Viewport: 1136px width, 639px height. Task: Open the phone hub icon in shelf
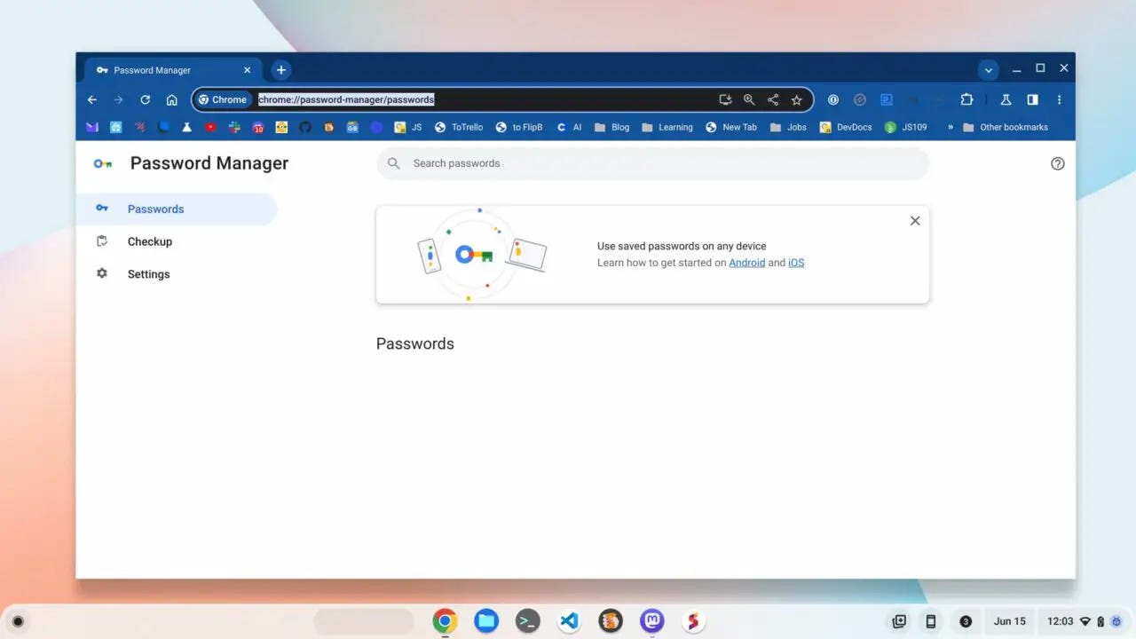930,621
